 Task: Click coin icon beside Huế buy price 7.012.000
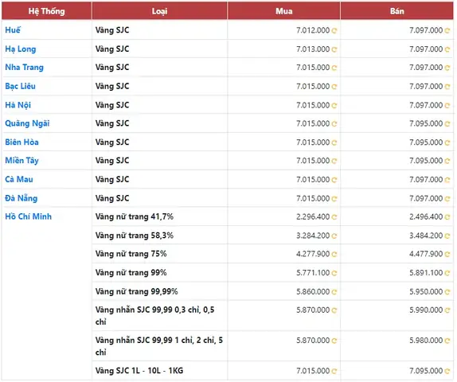334,30
